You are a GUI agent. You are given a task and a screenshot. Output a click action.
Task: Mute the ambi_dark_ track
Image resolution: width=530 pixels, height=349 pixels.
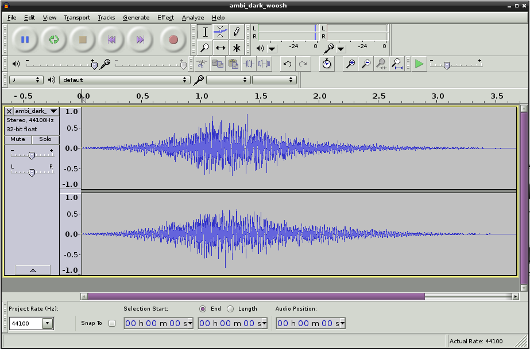(18, 139)
